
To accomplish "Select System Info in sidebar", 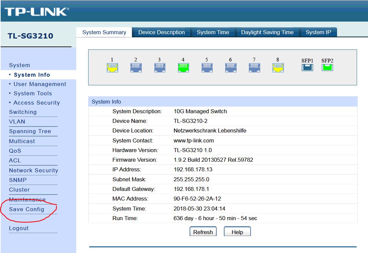I will (x=32, y=75).
